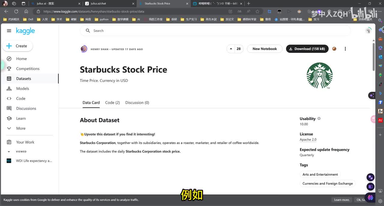Expand the More sidebar section
This screenshot has height=206, width=384.
tap(21, 128)
